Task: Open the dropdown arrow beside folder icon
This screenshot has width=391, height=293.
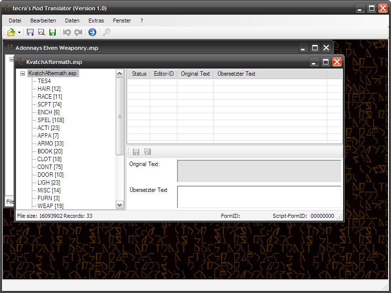Action: point(19,33)
